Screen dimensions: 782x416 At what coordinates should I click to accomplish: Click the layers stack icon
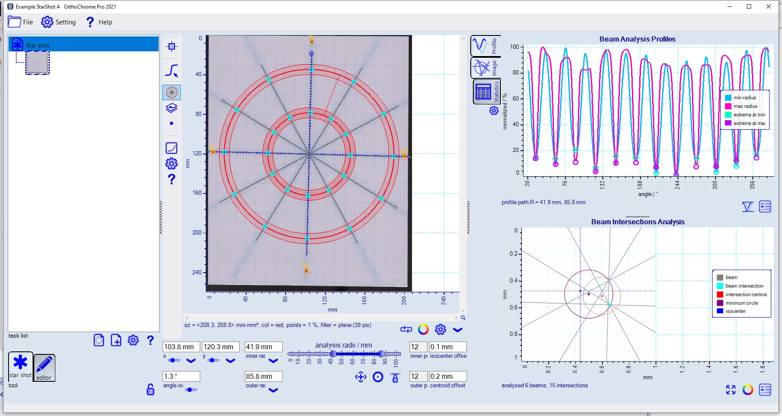pyautogui.click(x=171, y=108)
